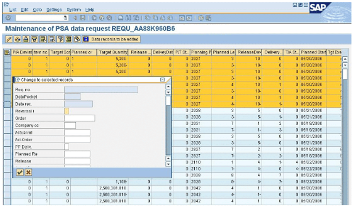Open the Goto menu
352x208 pixels.
click(x=37, y=10)
